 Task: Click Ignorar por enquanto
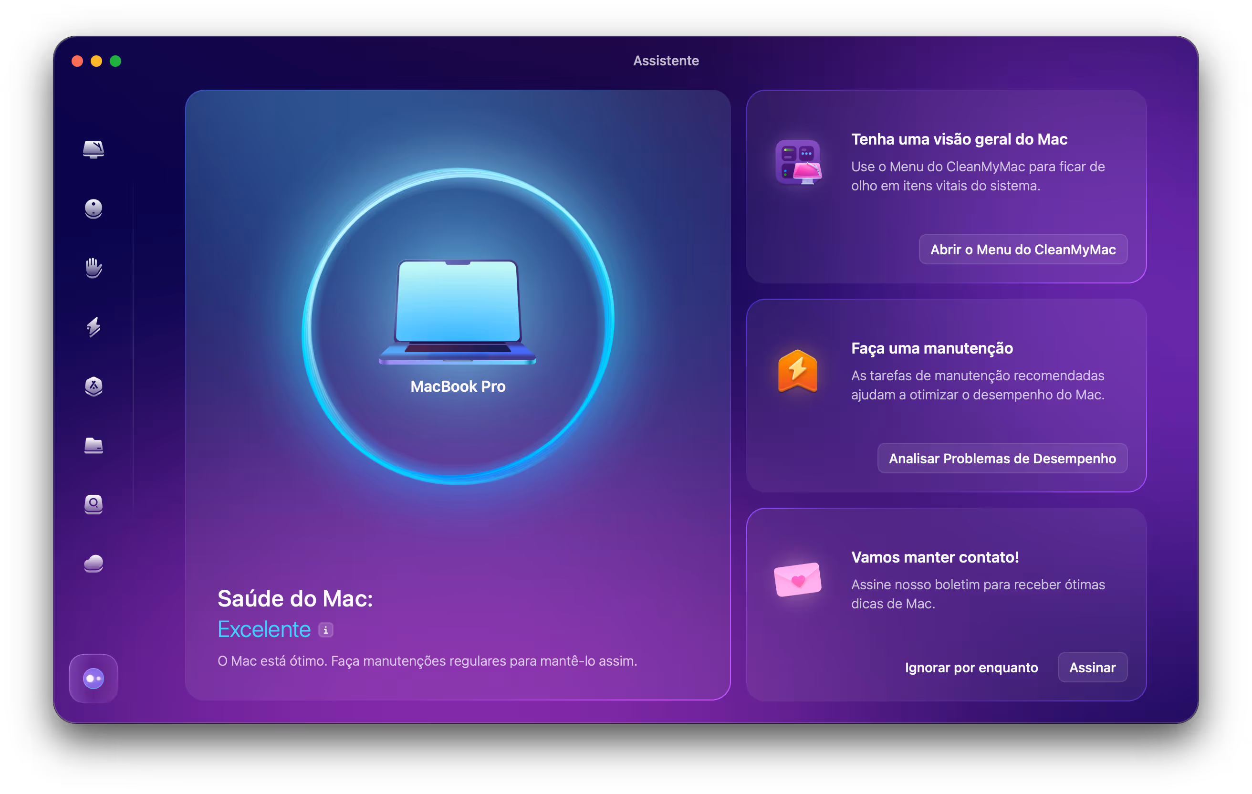pos(971,668)
